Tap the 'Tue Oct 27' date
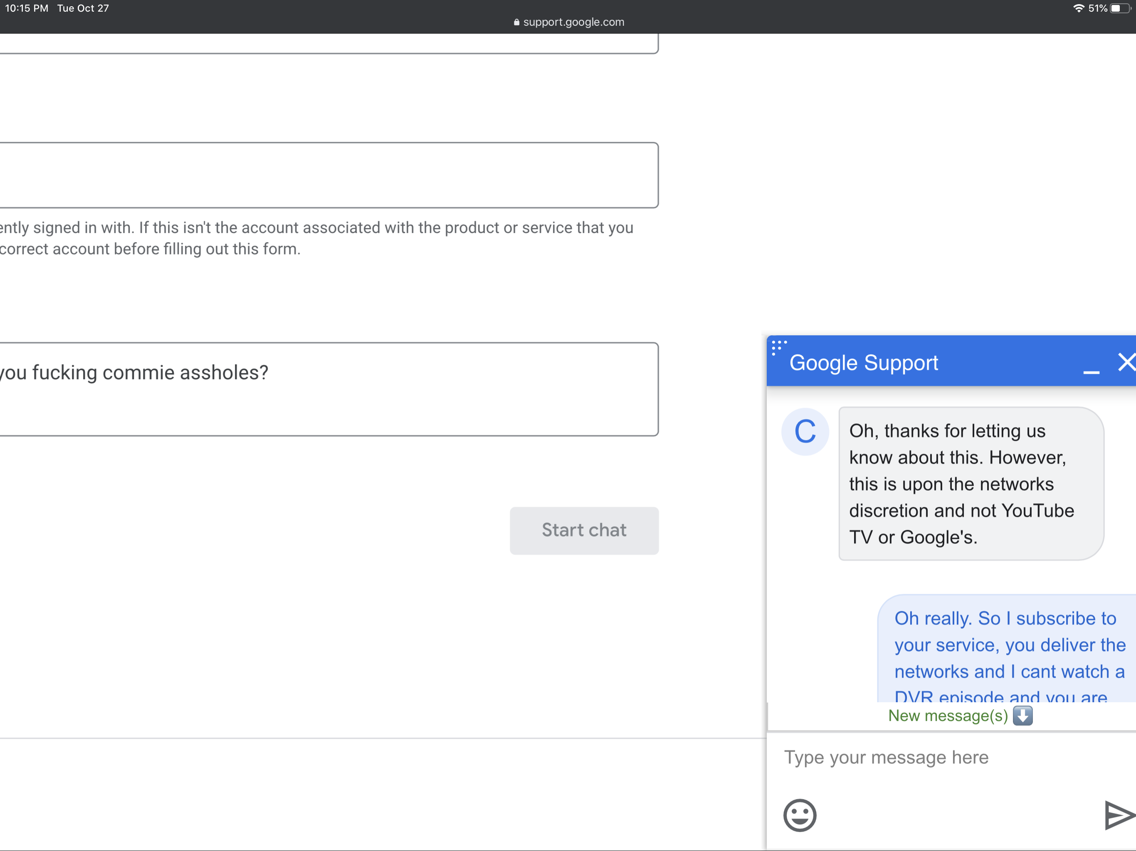This screenshot has height=851, width=1136. [x=83, y=8]
